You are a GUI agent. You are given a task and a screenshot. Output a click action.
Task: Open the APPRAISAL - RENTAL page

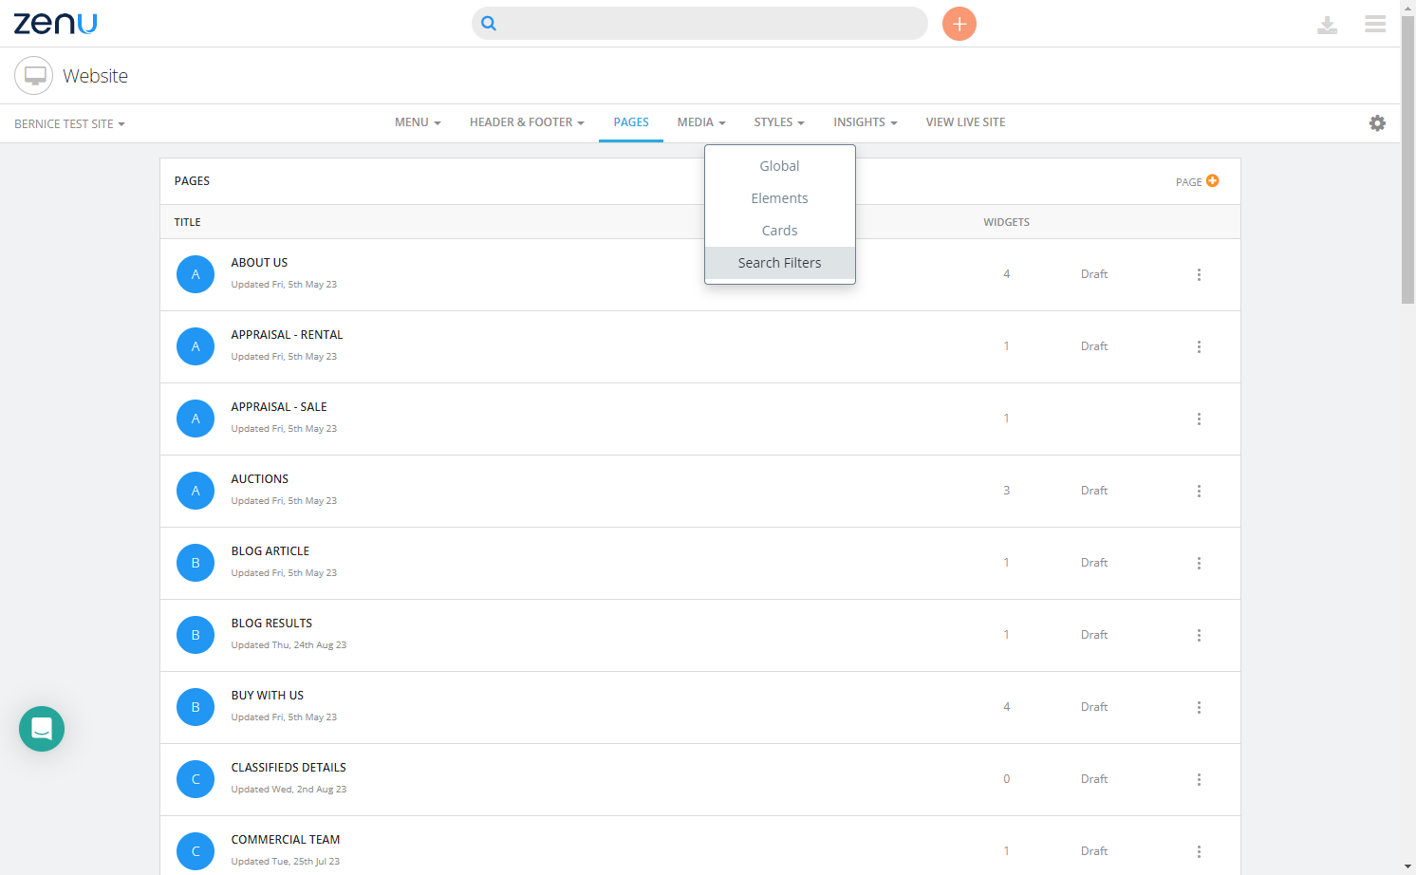point(287,335)
